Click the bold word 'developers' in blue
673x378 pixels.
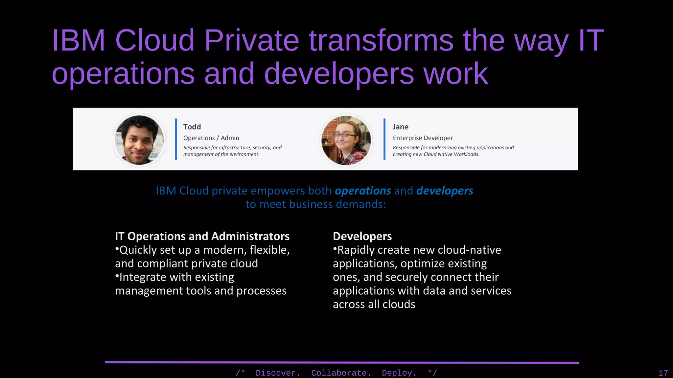[x=445, y=191]
